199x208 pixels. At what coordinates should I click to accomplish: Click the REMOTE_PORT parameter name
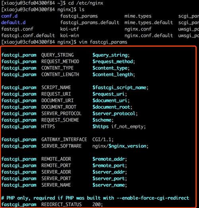coord(56,166)
